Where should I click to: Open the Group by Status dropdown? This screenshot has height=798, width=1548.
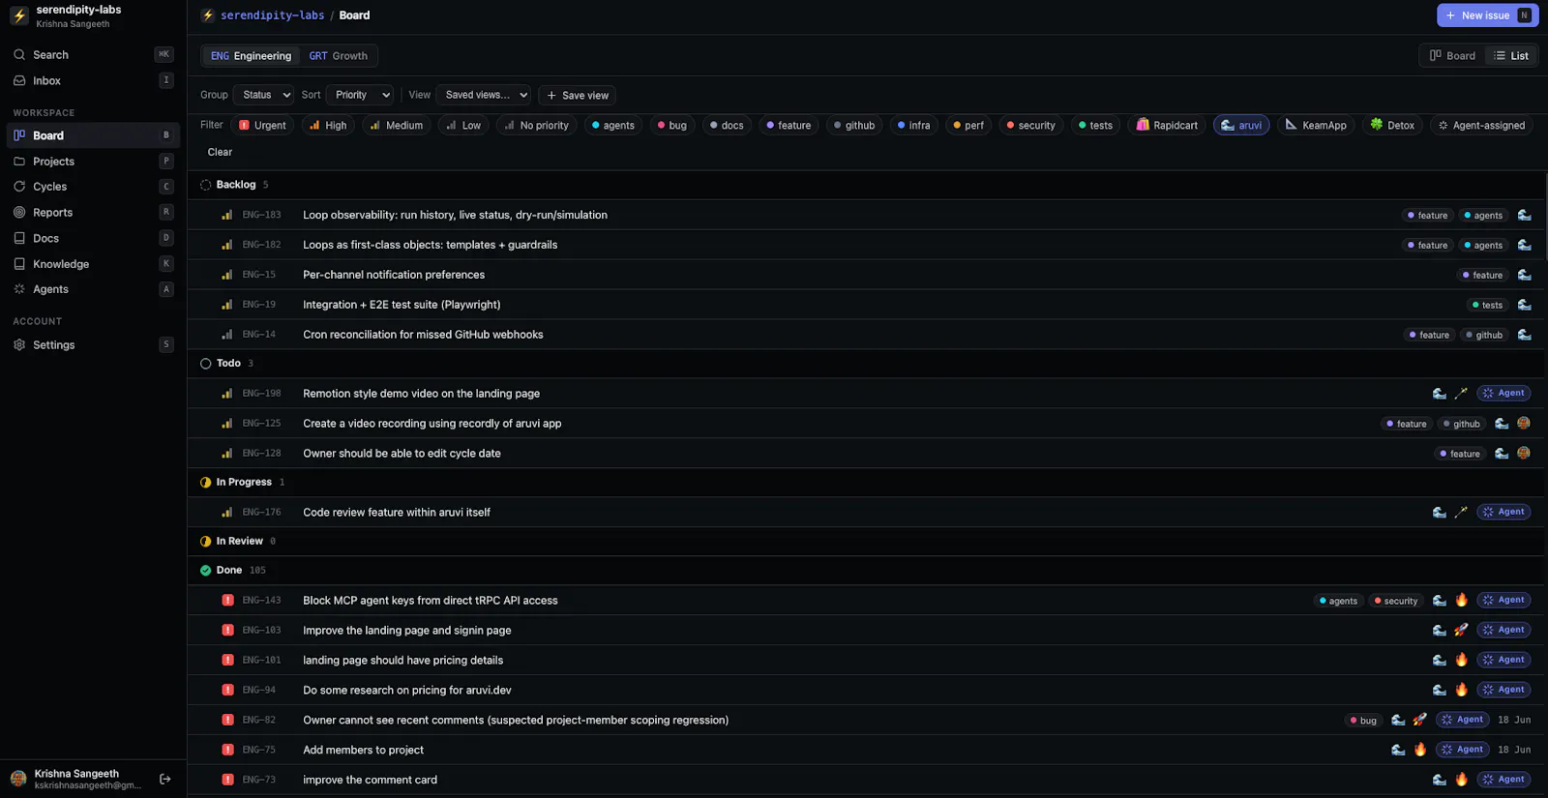click(x=264, y=95)
